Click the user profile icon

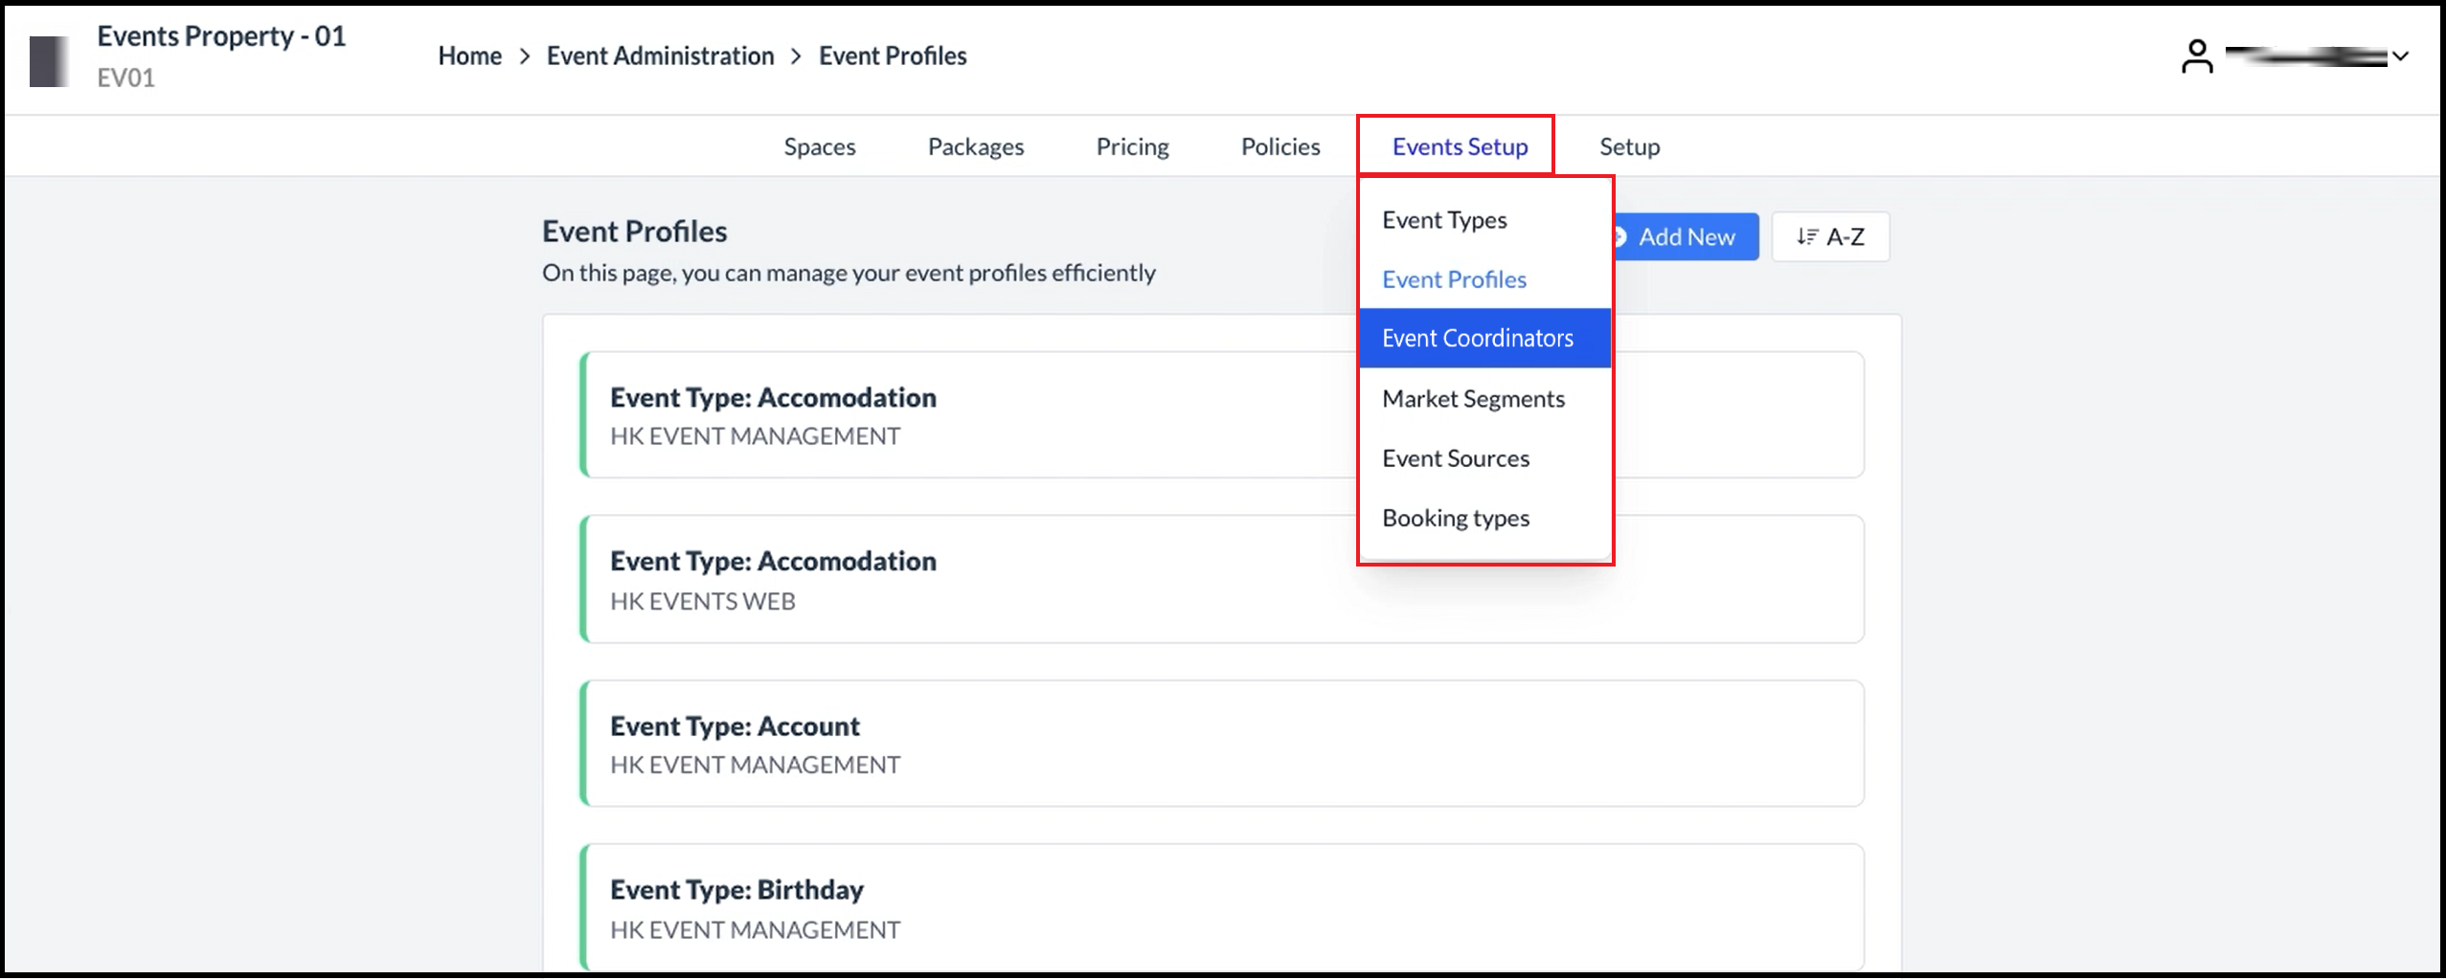pos(2197,56)
